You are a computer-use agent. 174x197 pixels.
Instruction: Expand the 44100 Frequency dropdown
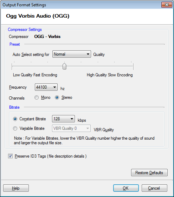(x=46, y=87)
